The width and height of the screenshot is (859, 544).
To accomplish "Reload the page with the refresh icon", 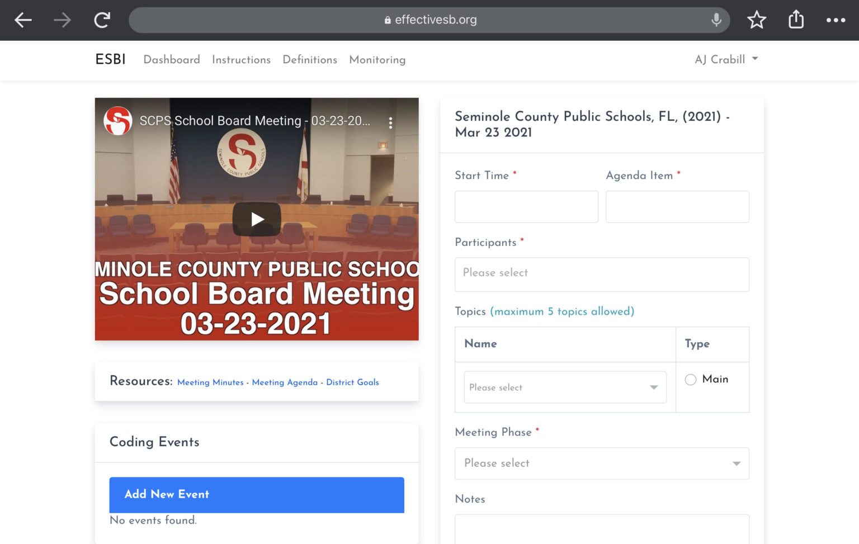I will point(102,20).
